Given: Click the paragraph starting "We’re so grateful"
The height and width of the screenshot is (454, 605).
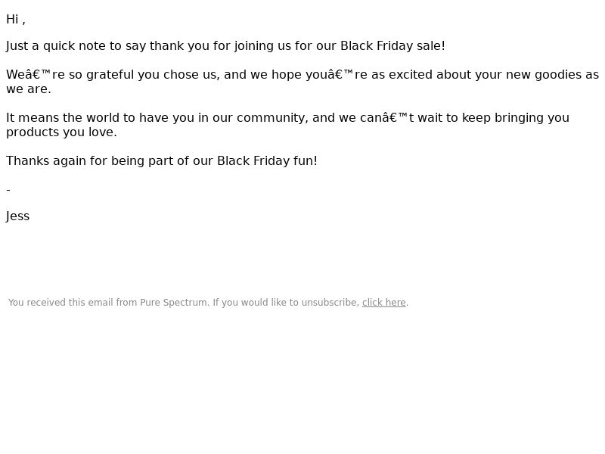Looking at the screenshot, I should point(302,82).
